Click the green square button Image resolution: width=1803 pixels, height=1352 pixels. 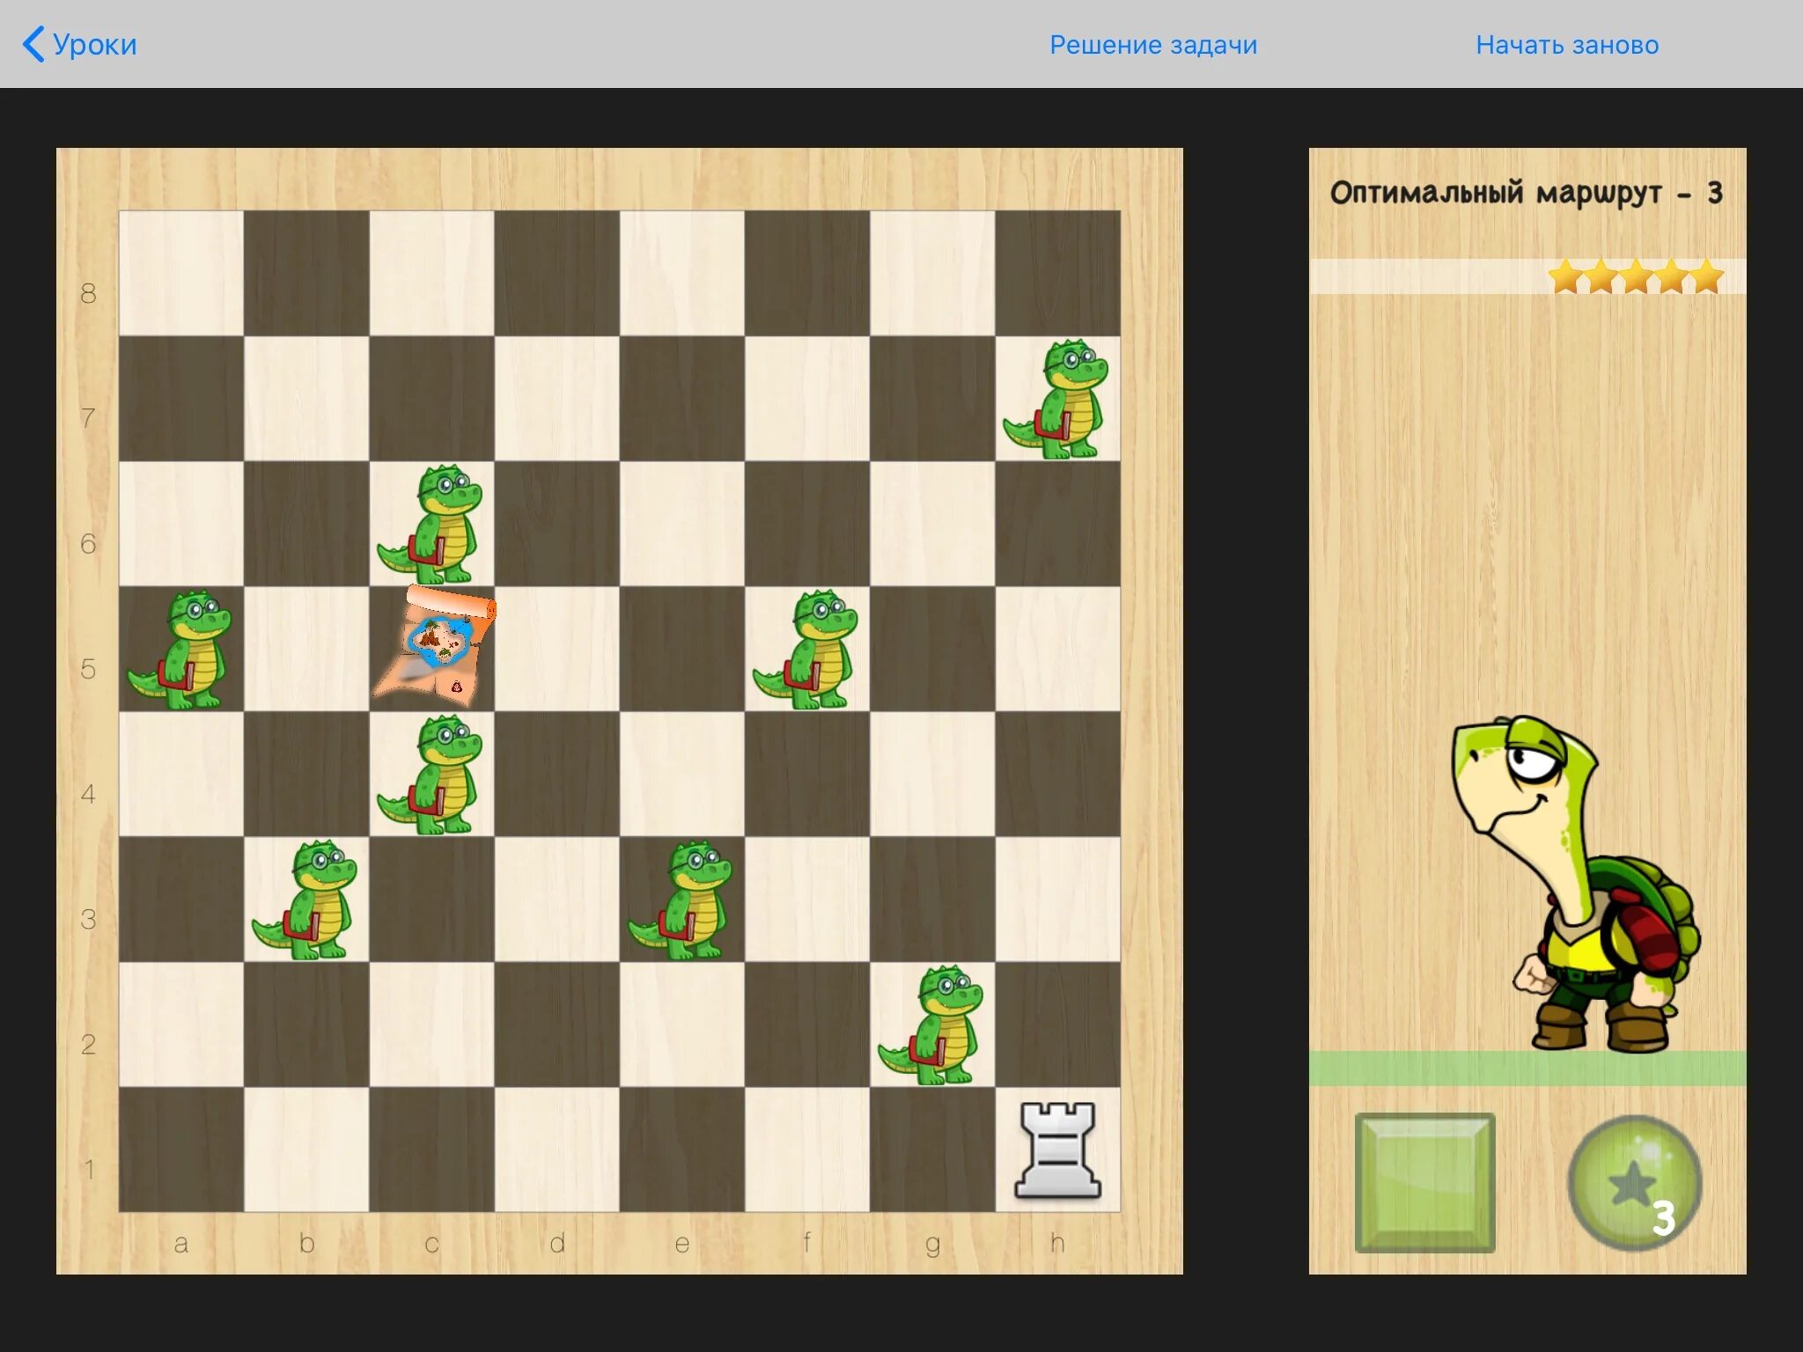point(1424,1182)
